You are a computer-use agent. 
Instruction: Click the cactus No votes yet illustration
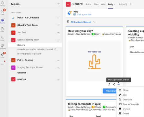click(x=94, y=62)
